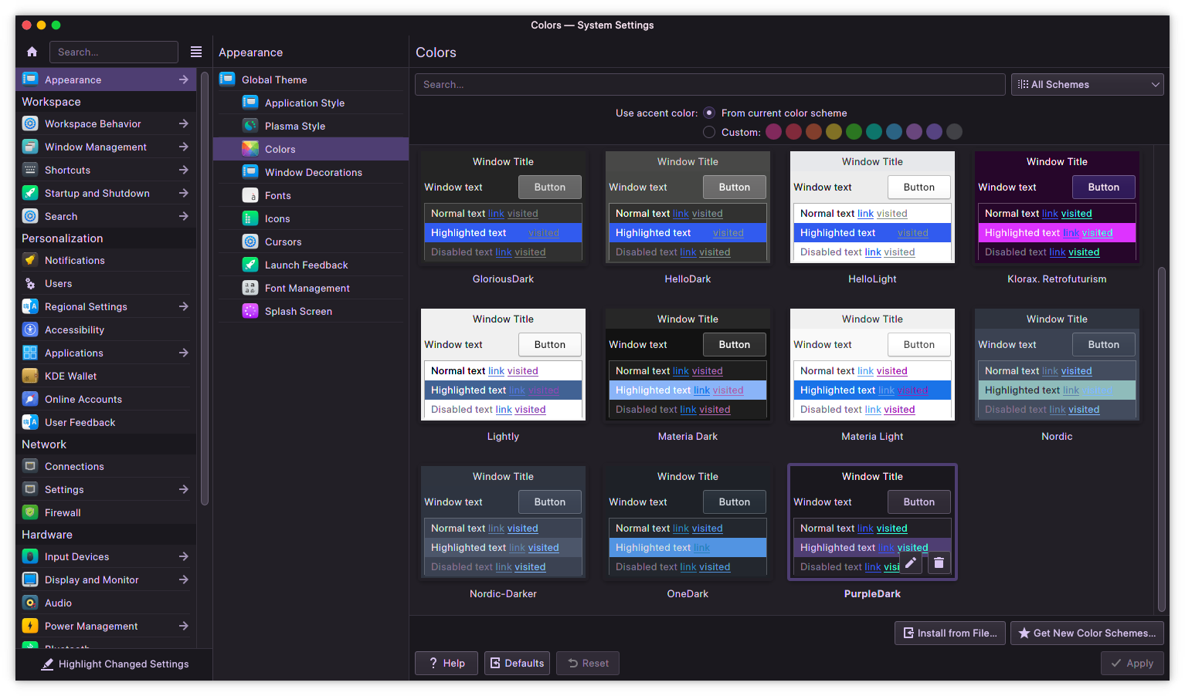The width and height of the screenshot is (1185, 696).
Task: Open Connections under Network
Action: click(x=106, y=466)
